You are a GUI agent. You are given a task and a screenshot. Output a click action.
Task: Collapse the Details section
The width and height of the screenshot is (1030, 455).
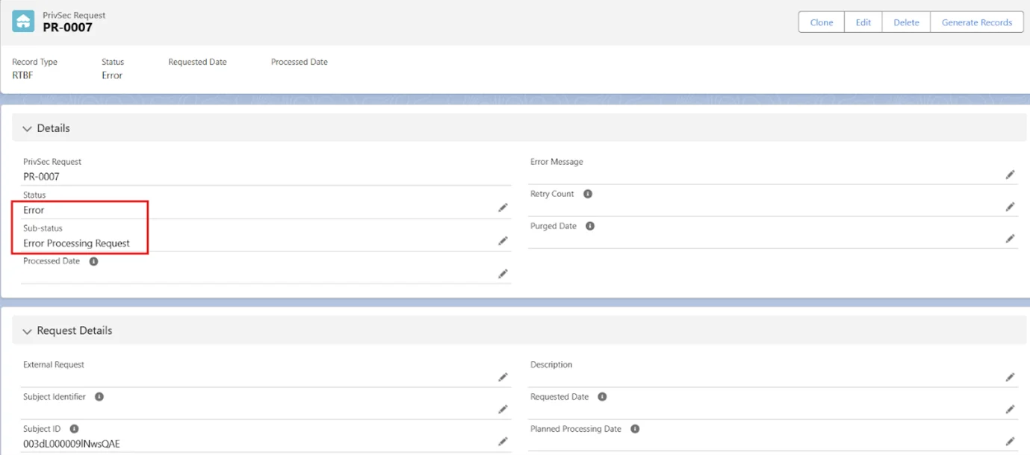28,129
